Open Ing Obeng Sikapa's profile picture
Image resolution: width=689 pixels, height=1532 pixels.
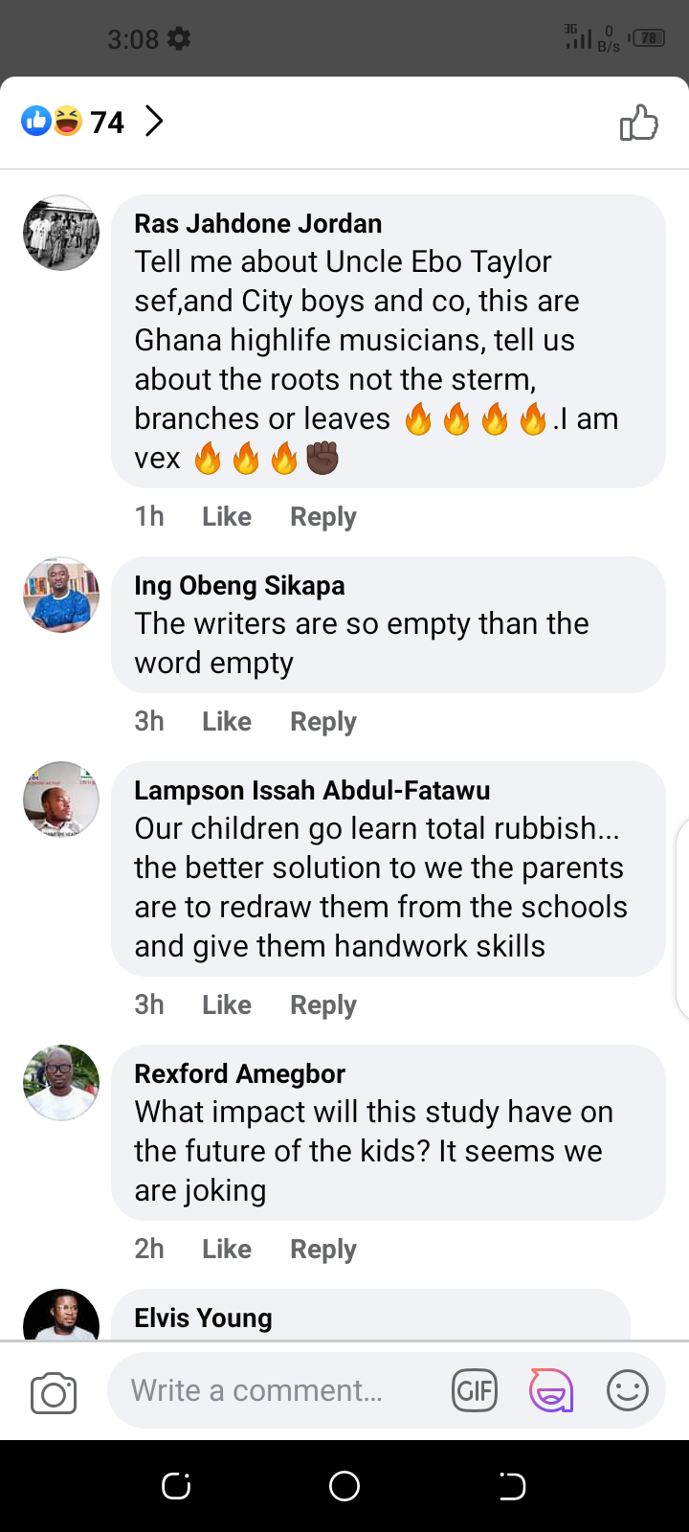[61, 595]
